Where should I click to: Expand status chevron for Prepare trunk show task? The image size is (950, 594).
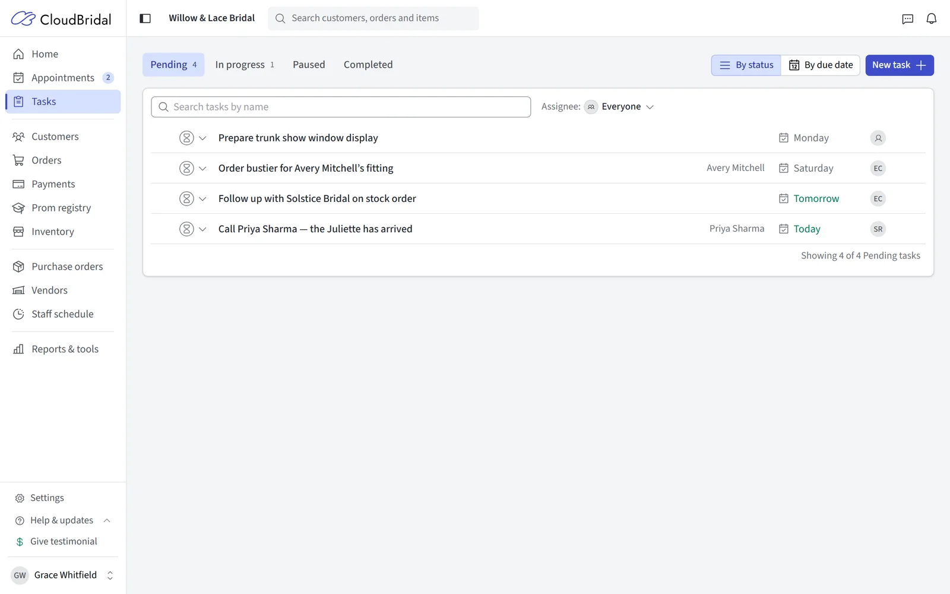pyautogui.click(x=202, y=138)
